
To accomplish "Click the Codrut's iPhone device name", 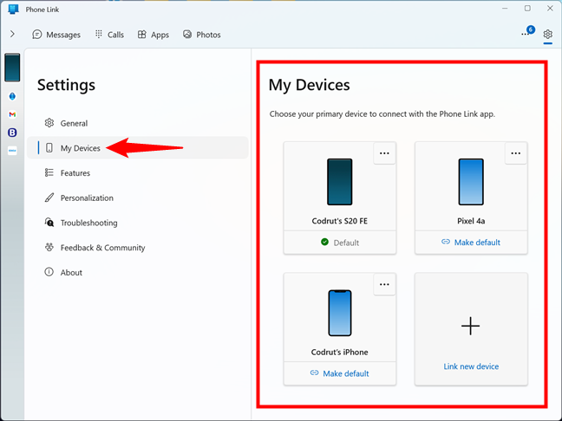I will (x=339, y=352).
